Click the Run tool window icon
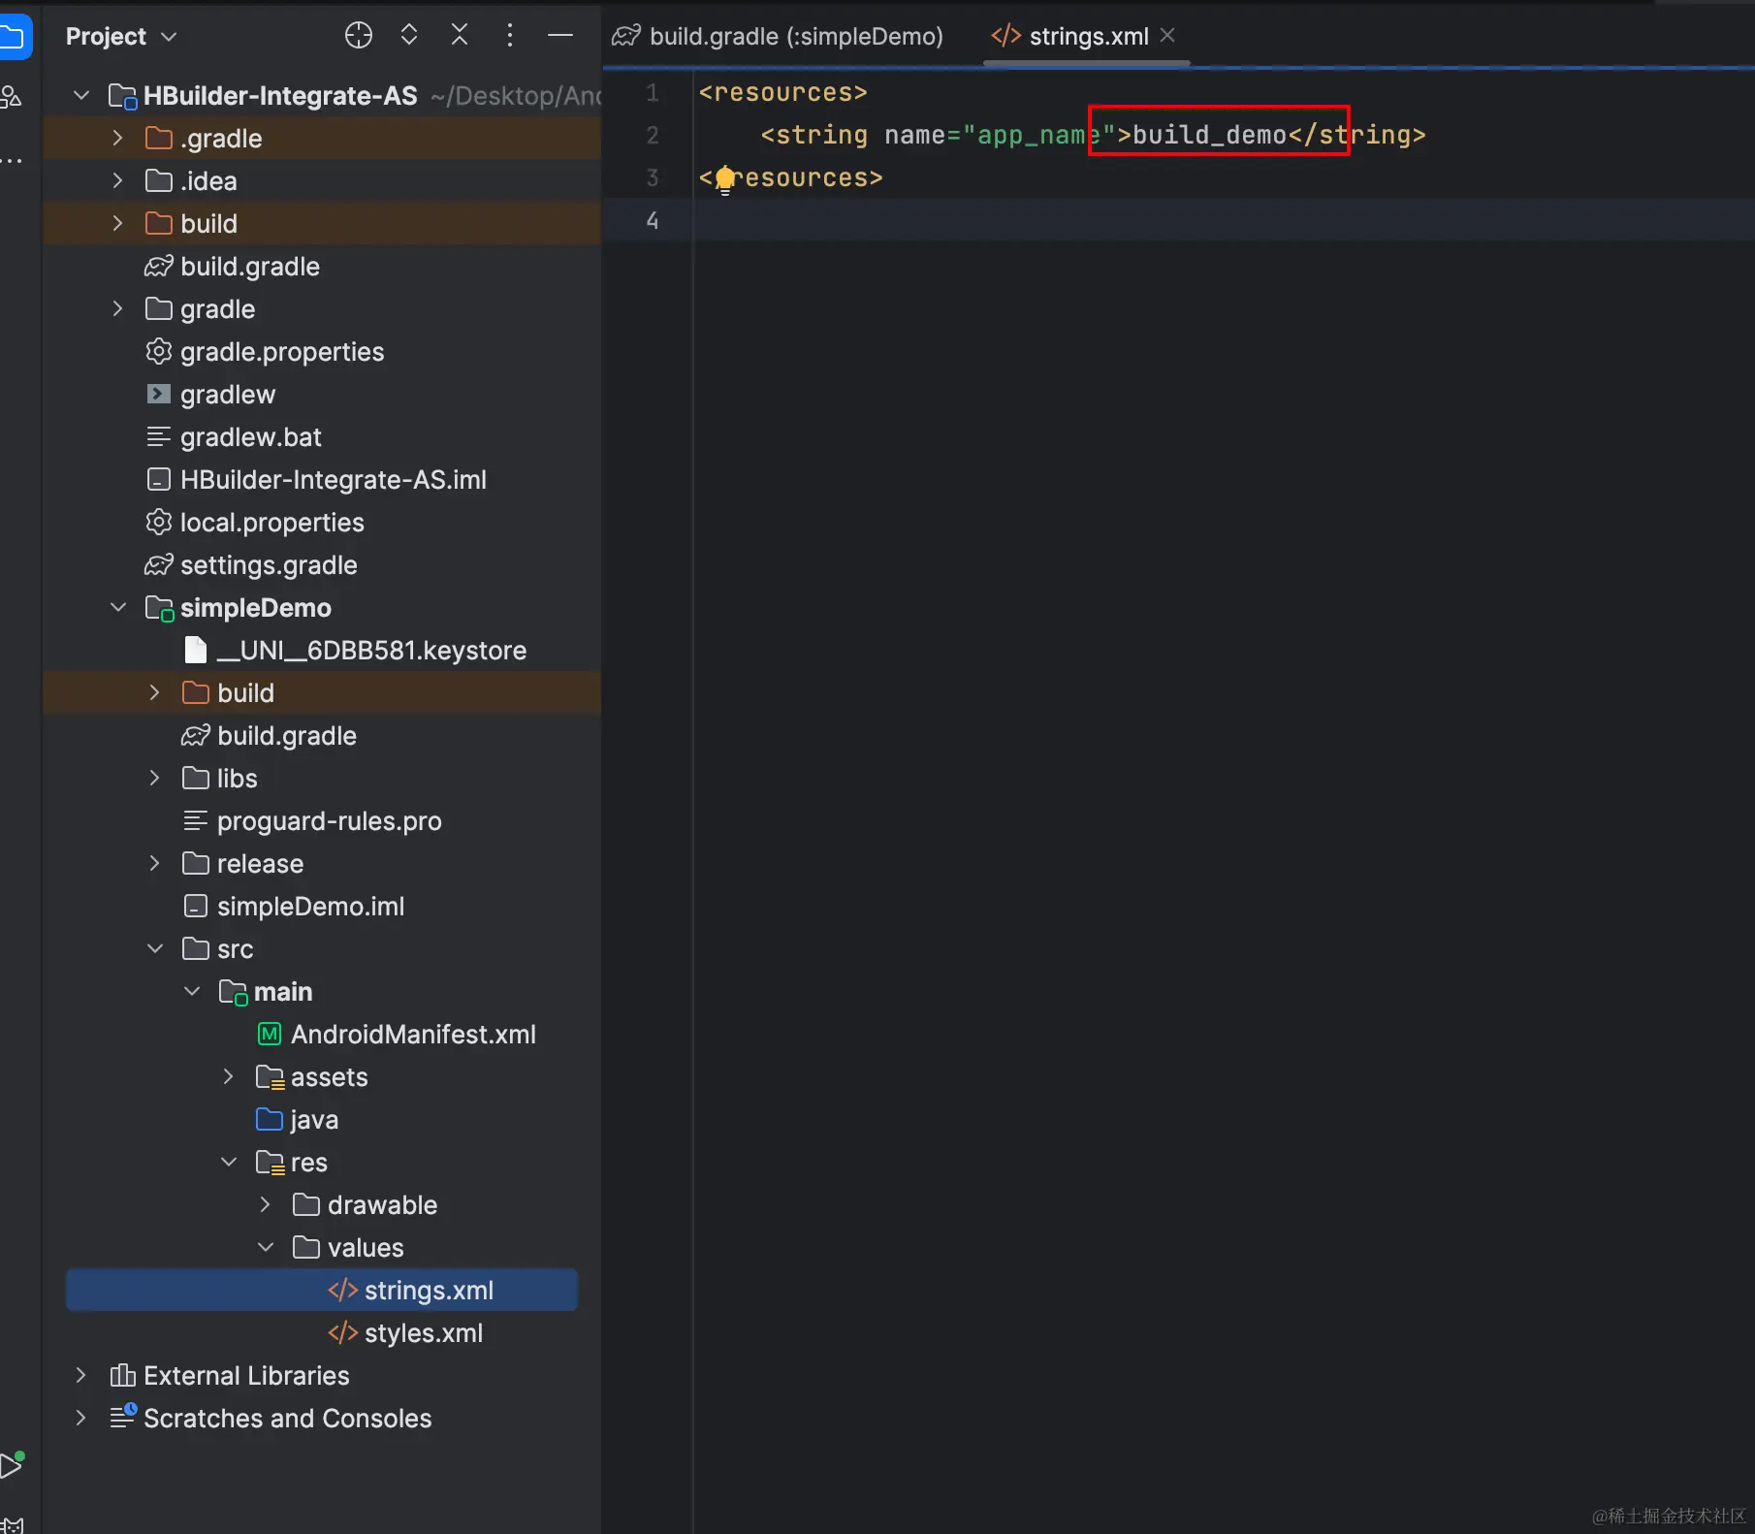1755x1534 pixels. 12,1464
